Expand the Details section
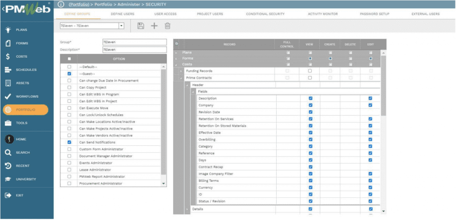 click(187, 209)
